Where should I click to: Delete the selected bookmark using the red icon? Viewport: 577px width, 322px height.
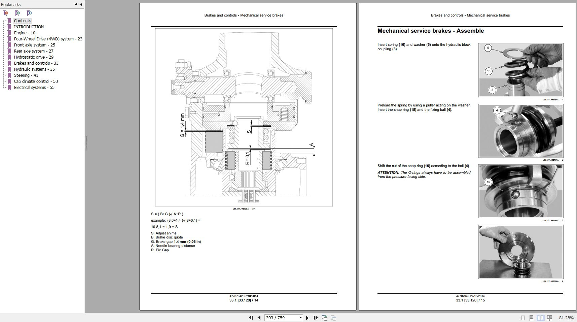click(x=5, y=13)
